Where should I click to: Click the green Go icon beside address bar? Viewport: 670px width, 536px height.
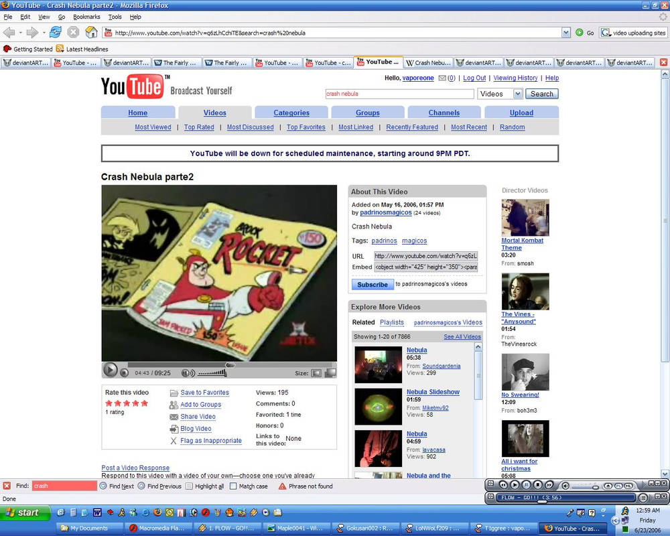pos(580,32)
